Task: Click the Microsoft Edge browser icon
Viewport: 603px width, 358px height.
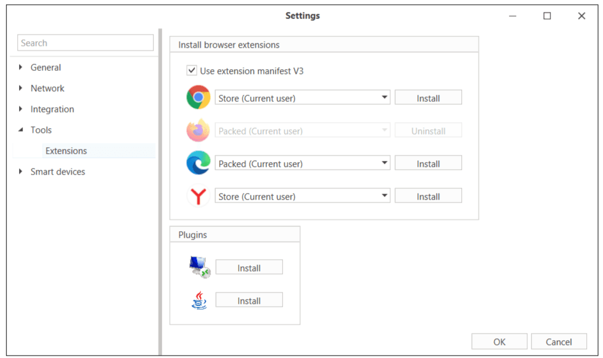Action: click(198, 163)
